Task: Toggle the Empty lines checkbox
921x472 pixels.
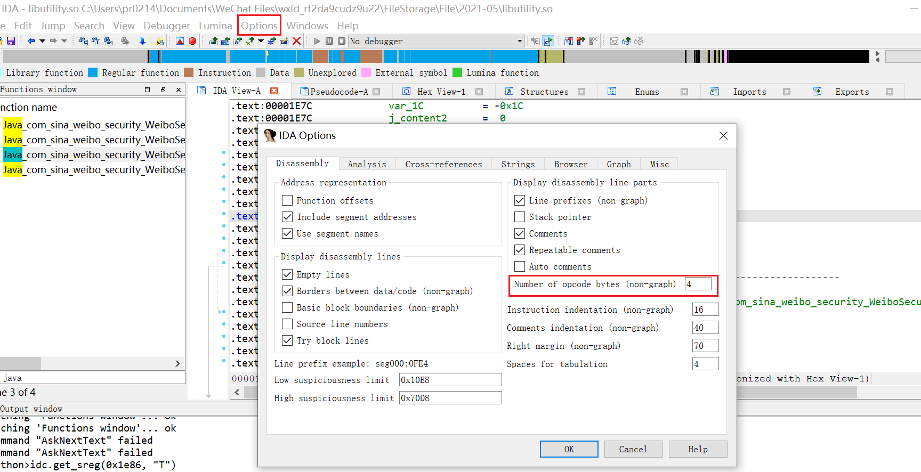Action: pos(287,274)
